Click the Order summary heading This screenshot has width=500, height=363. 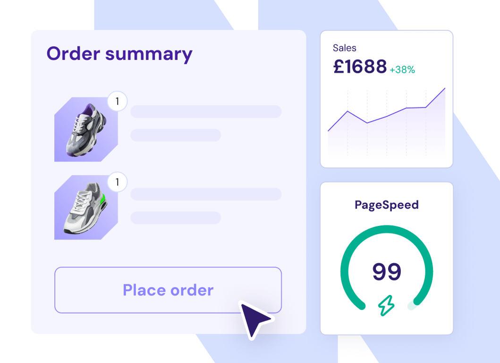(119, 54)
